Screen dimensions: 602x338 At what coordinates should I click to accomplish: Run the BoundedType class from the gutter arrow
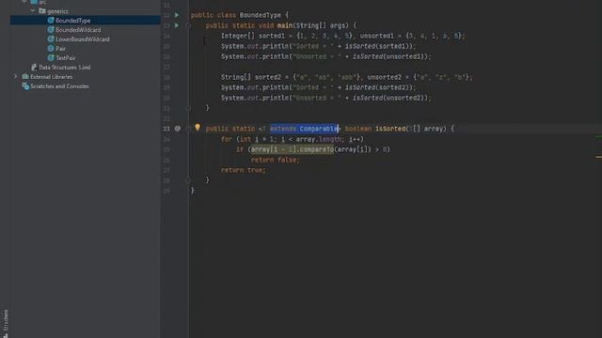177,15
